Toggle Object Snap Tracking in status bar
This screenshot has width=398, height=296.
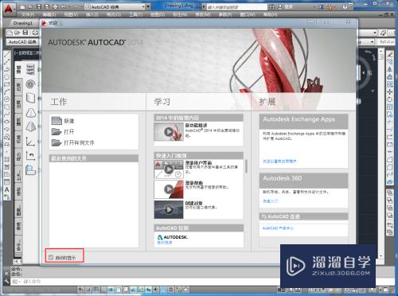(x=133, y=290)
